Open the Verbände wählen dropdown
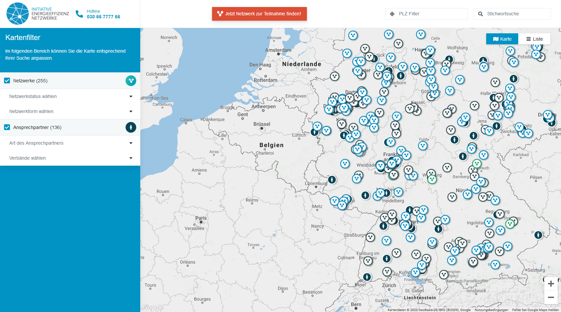Screen dimensions: 561x312 point(70,158)
